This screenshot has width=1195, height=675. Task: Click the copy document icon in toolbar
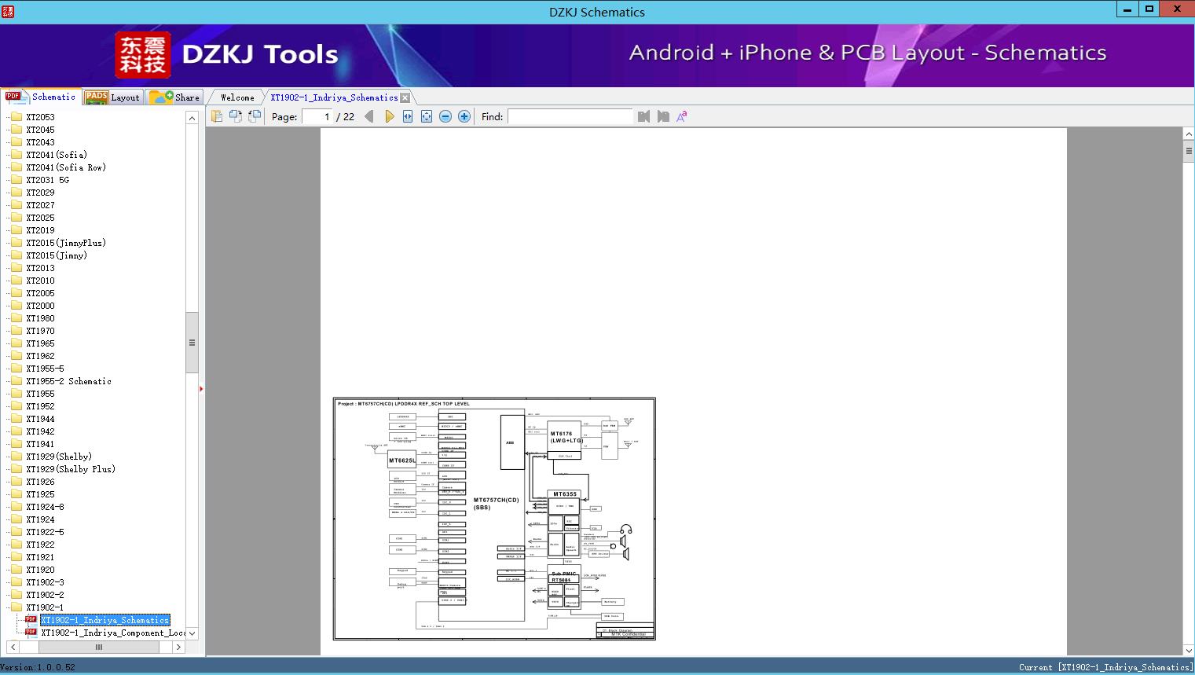[217, 116]
